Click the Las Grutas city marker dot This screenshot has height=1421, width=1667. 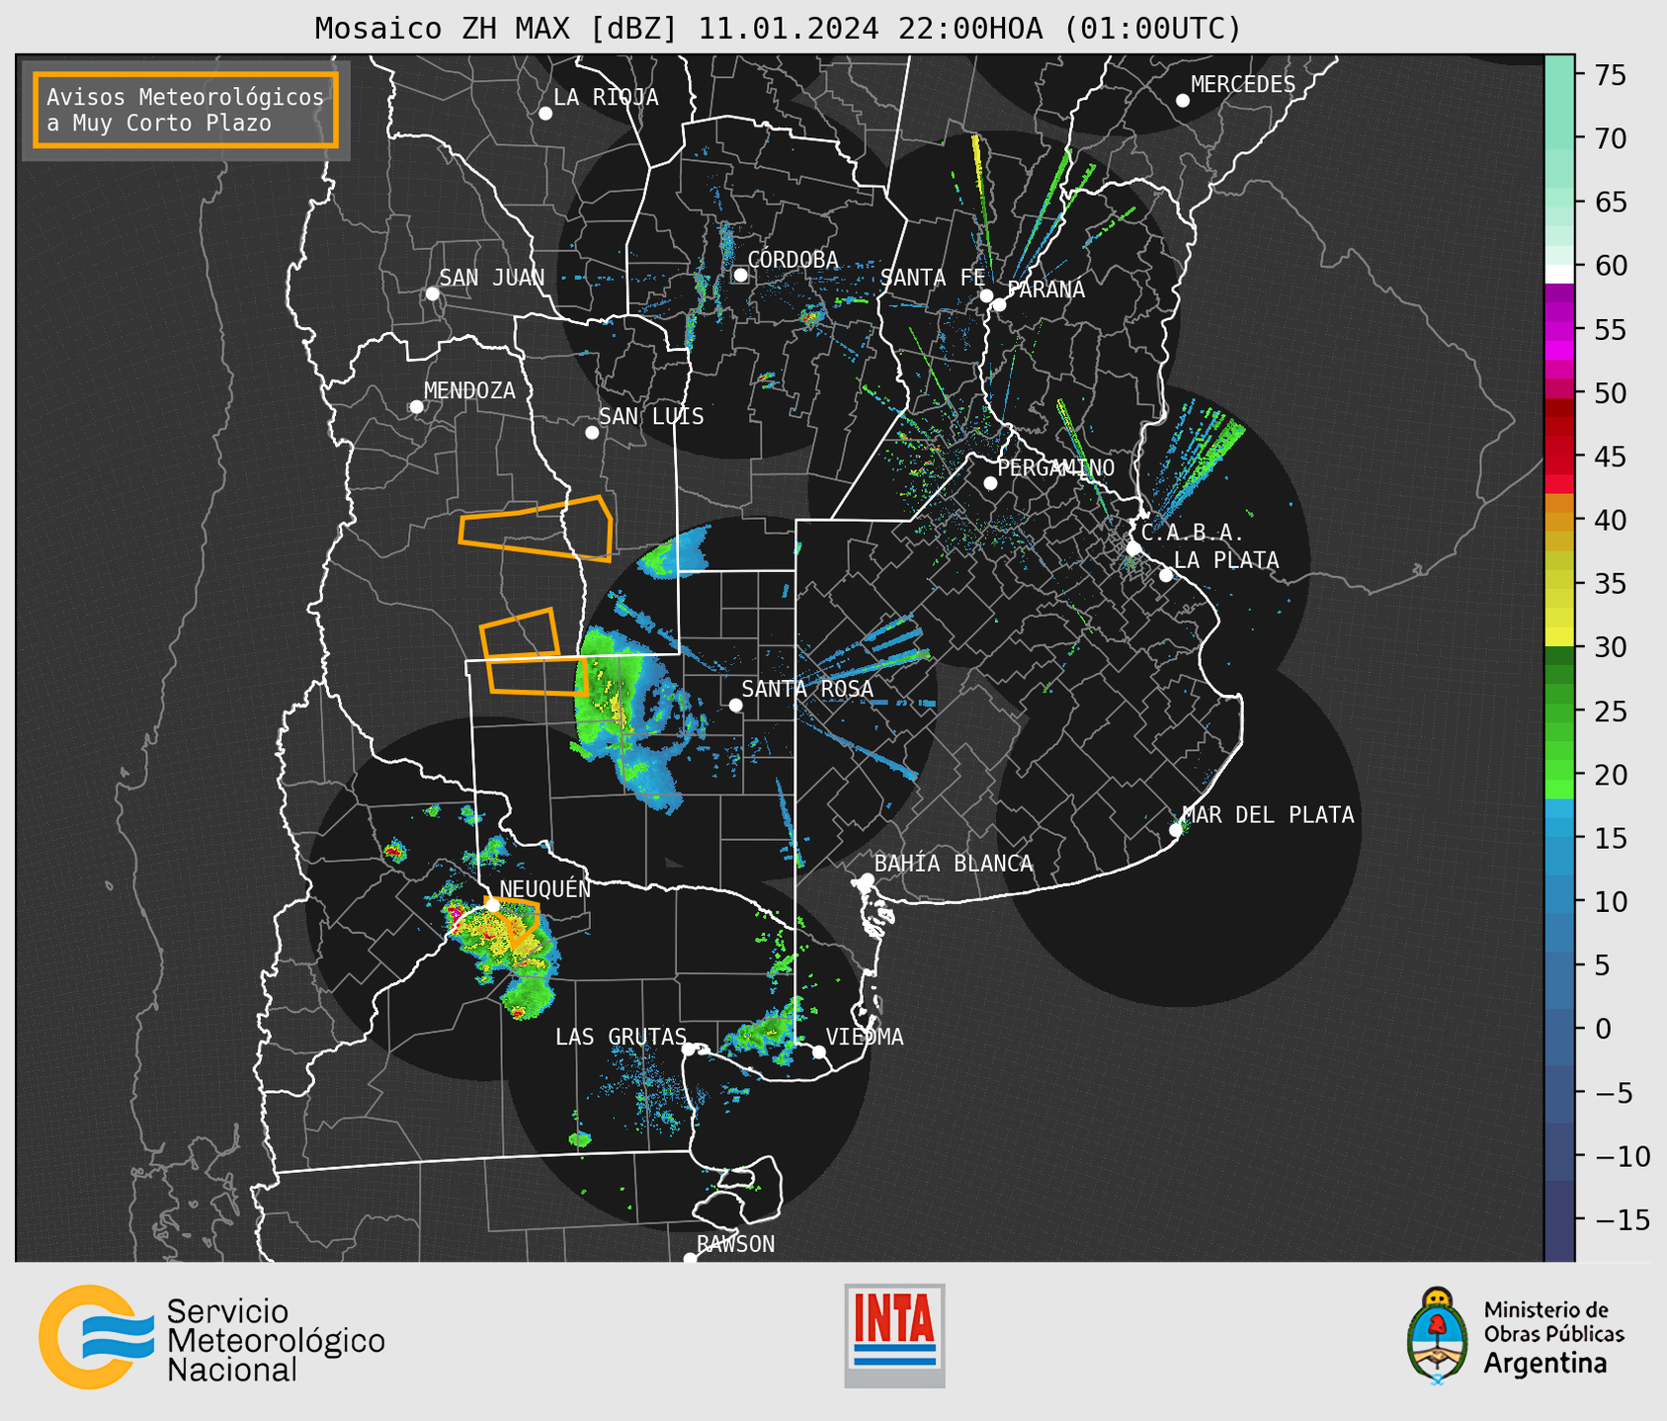click(689, 1049)
